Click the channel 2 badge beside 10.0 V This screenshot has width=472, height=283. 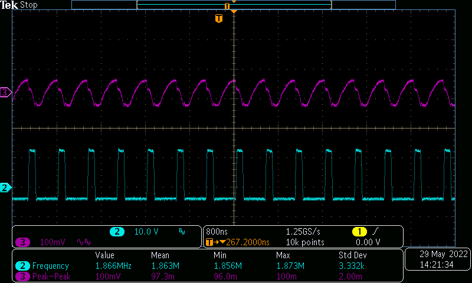[117, 232]
